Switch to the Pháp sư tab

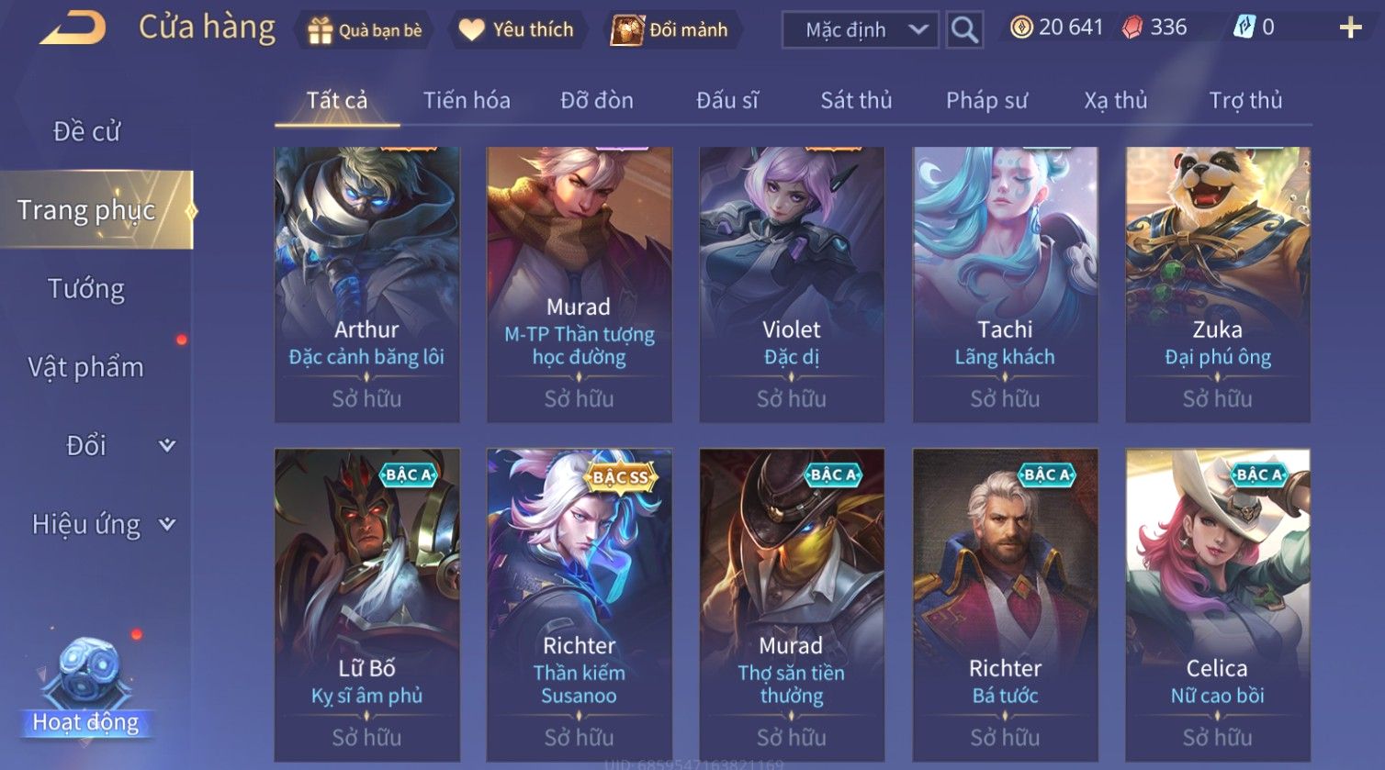(x=986, y=100)
